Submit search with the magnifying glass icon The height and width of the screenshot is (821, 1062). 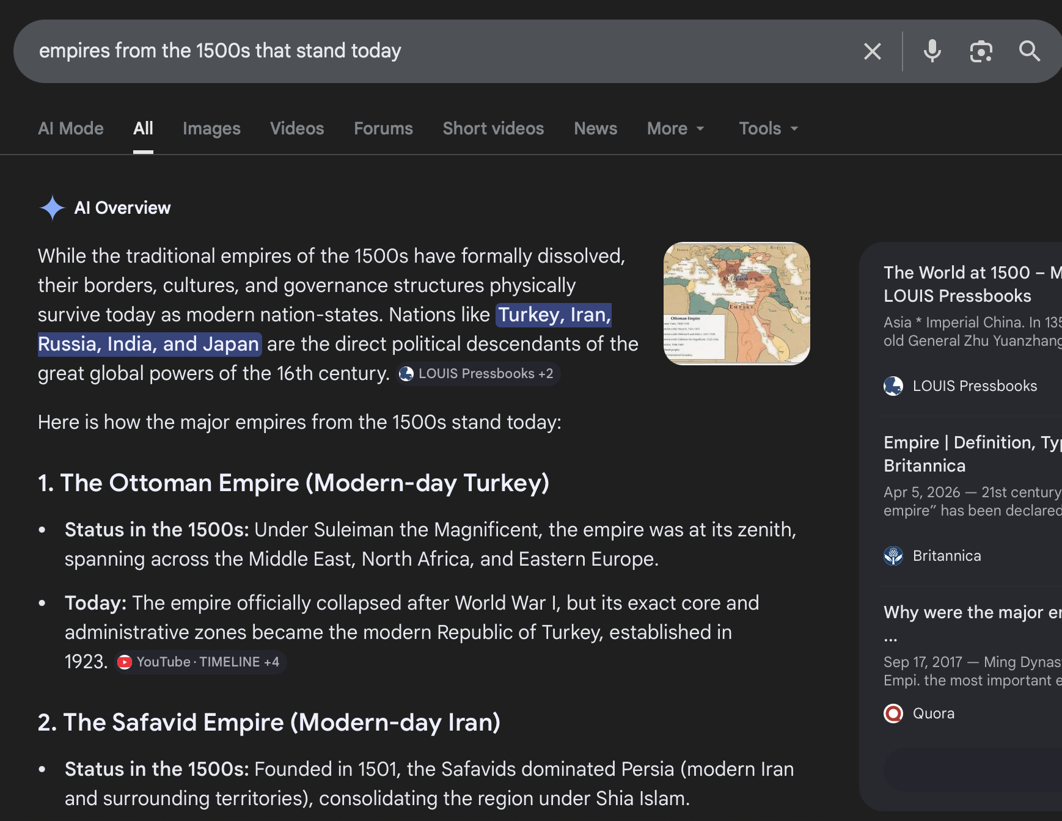(1030, 51)
